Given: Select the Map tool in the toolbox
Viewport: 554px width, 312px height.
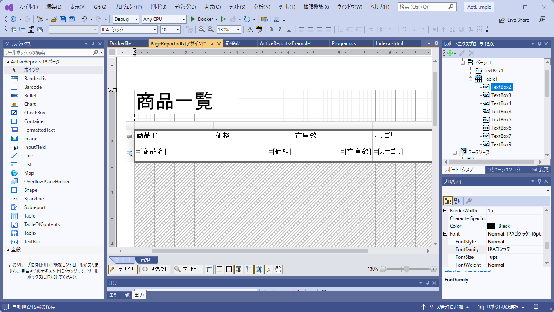Looking at the screenshot, I should click(x=54, y=173).
